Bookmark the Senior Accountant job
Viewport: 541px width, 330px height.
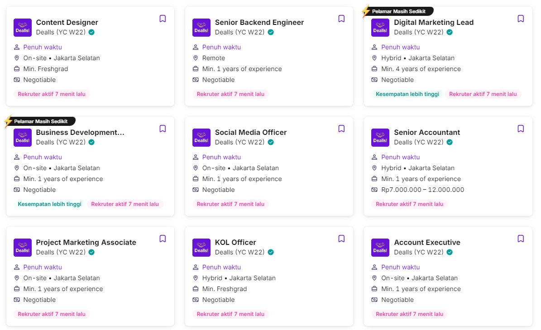click(521, 129)
